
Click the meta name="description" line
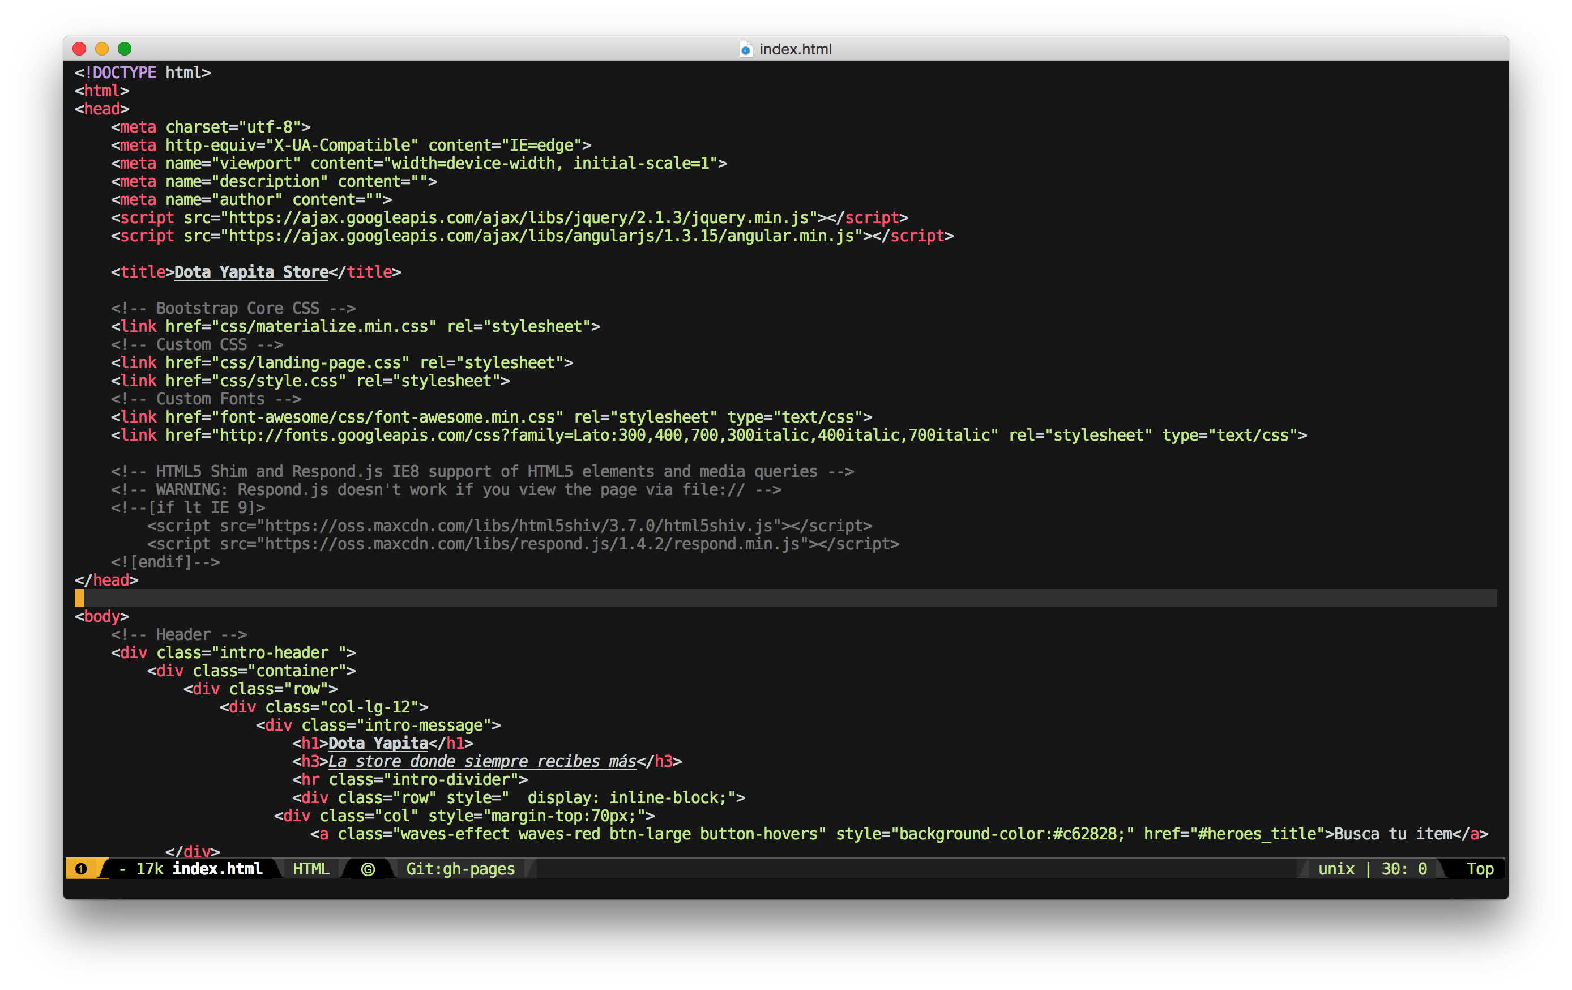coord(274,182)
